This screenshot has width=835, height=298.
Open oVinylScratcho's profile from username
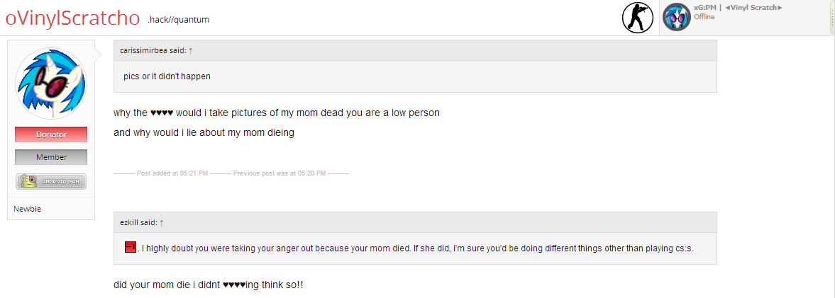[x=72, y=19]
